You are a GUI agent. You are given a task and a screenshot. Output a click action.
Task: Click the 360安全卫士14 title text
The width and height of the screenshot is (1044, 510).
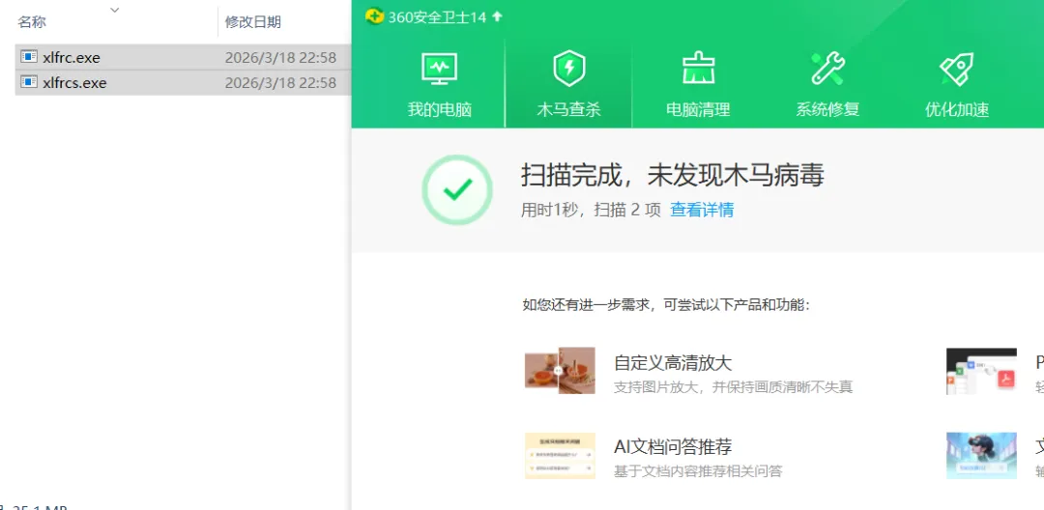pos(438,17)
